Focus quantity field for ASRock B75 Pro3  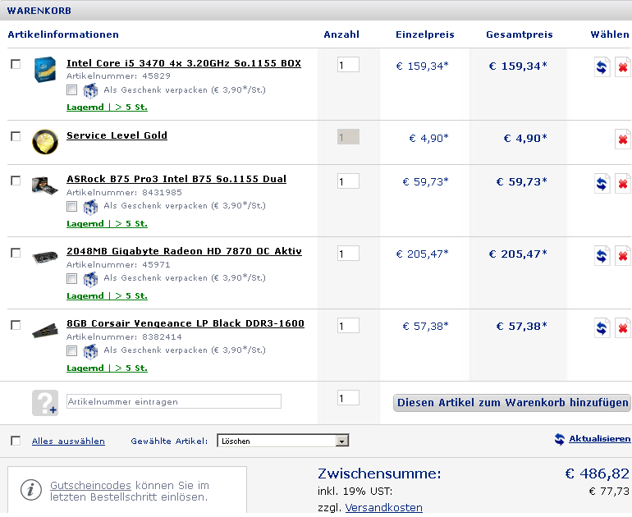348,181
